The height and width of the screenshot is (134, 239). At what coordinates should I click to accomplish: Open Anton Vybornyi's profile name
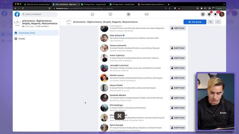(117, 55)
